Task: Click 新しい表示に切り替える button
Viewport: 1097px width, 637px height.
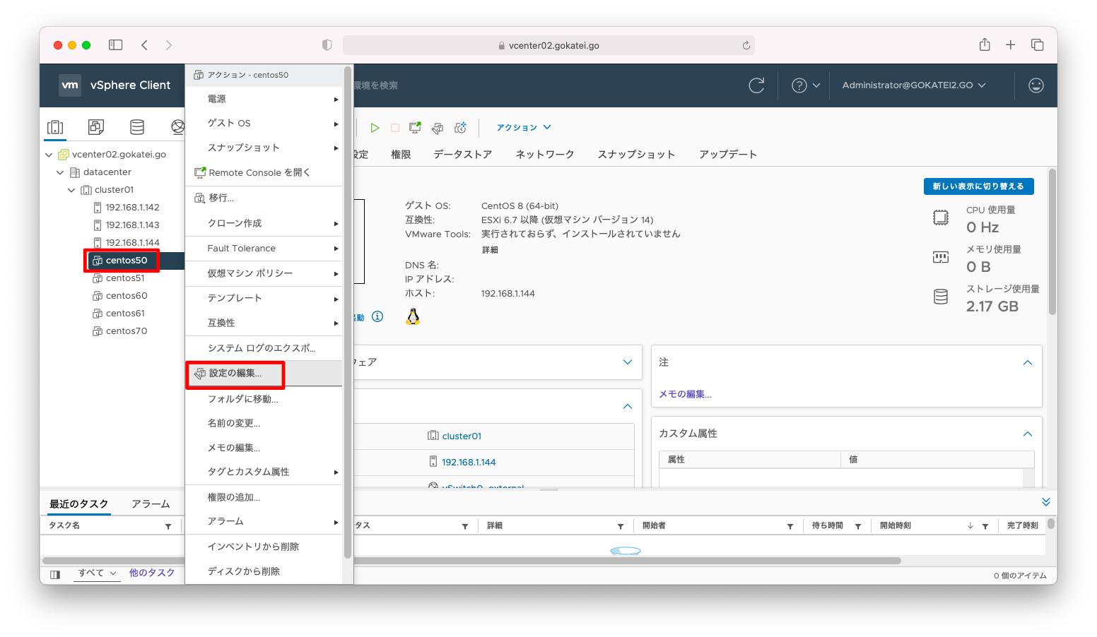Action: click(x=978, y=186)
